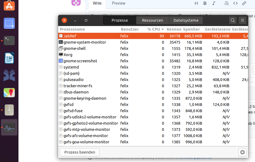Click the process properties gear button
Viewport: 255px width, 162px height.
click(243, 152)
